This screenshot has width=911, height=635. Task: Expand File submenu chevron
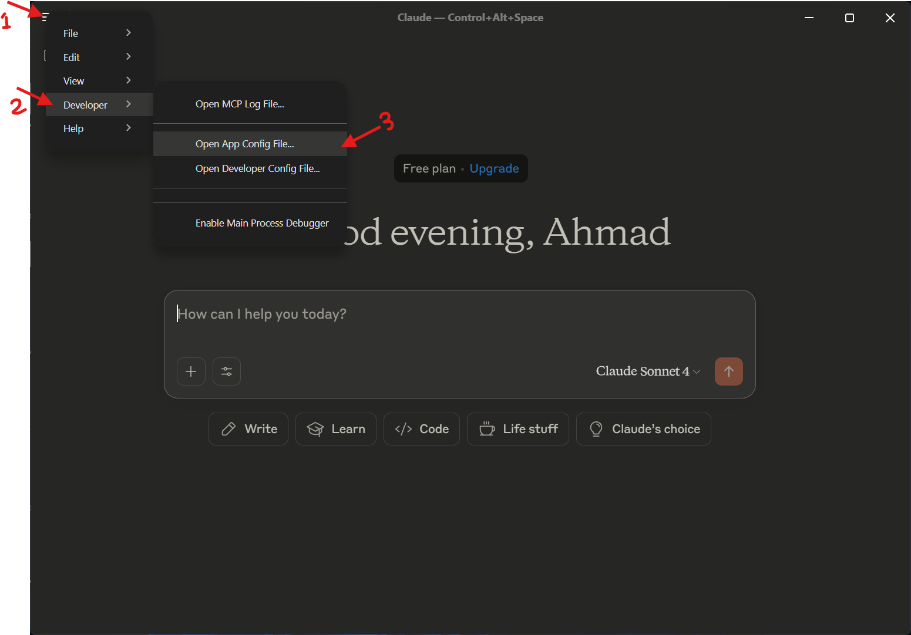129,33
